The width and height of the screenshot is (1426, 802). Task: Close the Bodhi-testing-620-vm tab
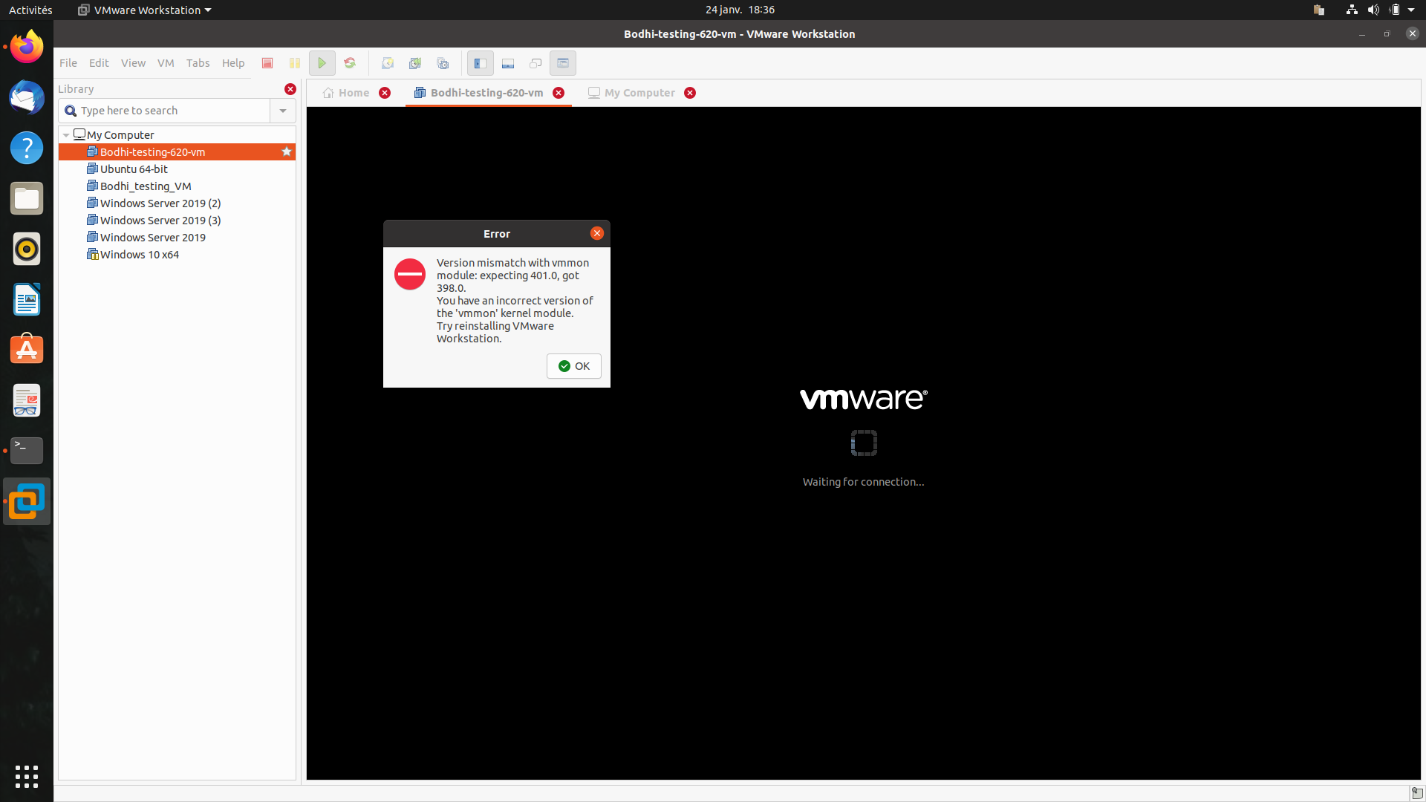point(559,93)
